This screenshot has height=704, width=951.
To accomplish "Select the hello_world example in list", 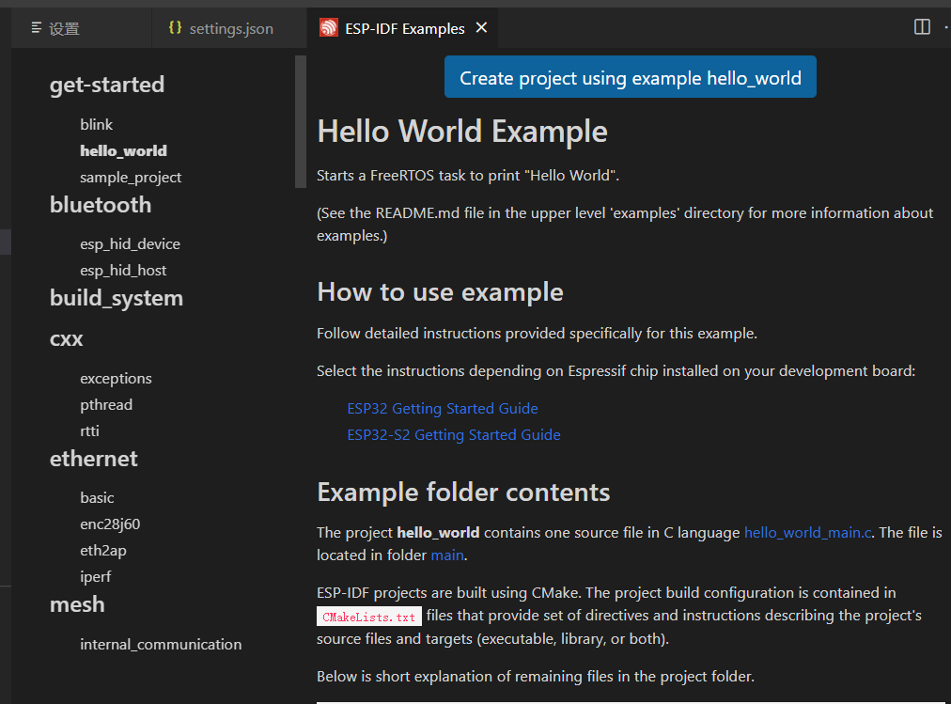I will 123,151.
